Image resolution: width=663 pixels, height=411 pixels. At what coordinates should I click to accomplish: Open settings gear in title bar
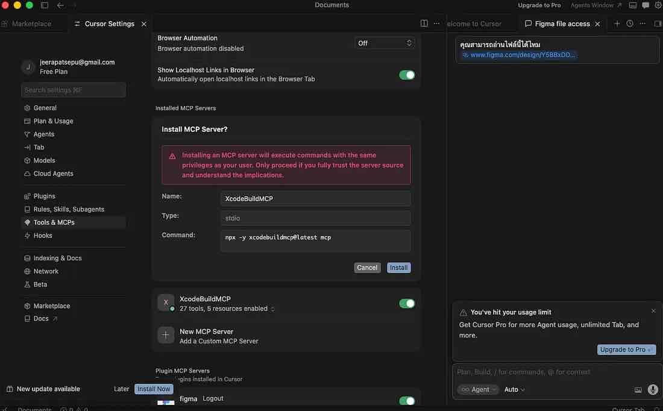[x=658, y=5]
